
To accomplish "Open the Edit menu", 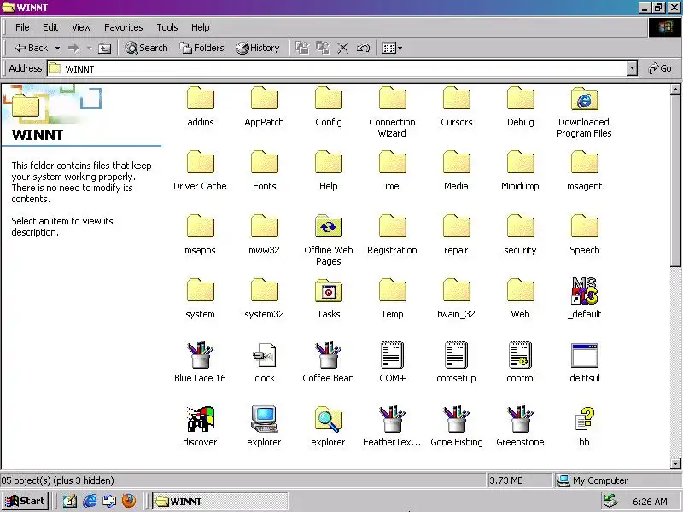I will click(50, 27).
